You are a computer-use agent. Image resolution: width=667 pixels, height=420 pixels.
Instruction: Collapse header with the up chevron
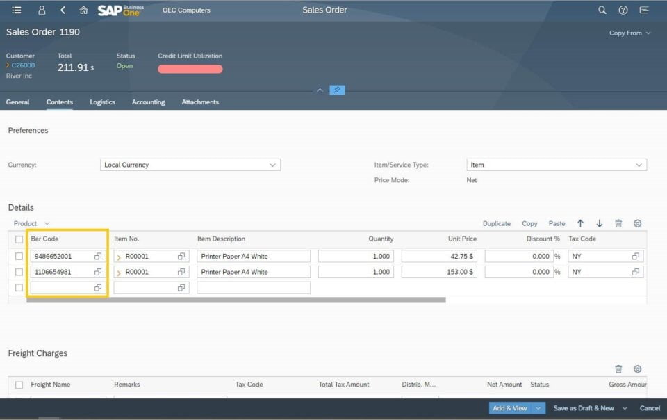point(320,90)
